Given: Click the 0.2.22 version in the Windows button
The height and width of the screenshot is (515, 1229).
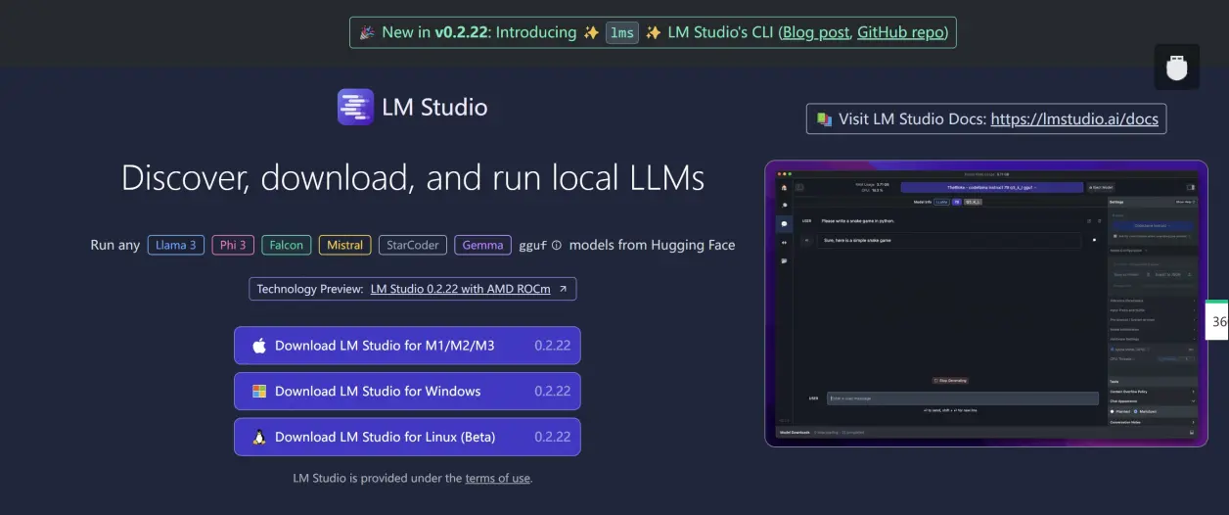Looking at the screenshot, I should pyautogui.click(x=553, y=392).
